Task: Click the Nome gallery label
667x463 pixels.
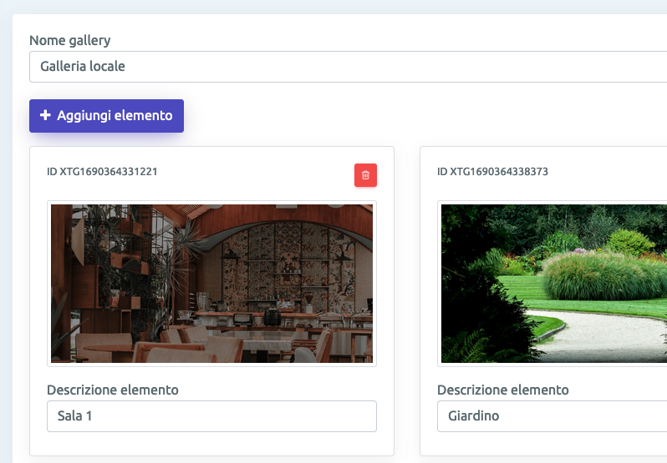Action: pos(69,40)
